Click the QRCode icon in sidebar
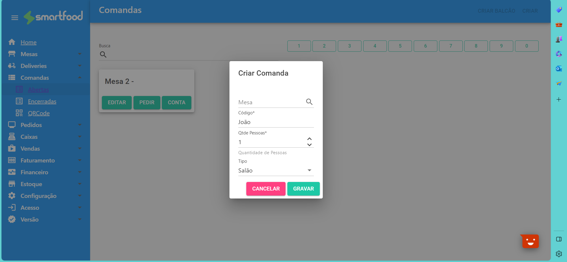The height and width of the screenshot is (262, 567). [x=19, y=113]
